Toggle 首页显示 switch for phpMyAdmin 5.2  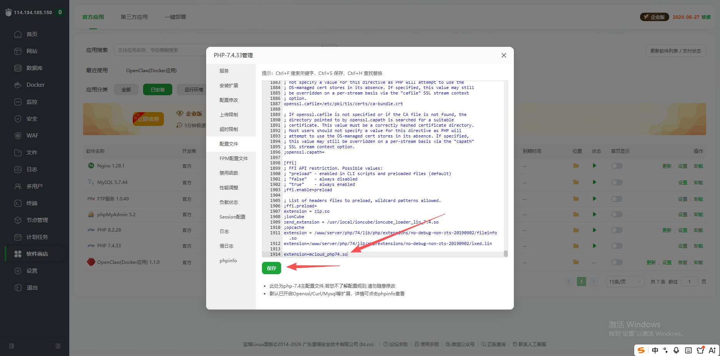click(617, 215)
